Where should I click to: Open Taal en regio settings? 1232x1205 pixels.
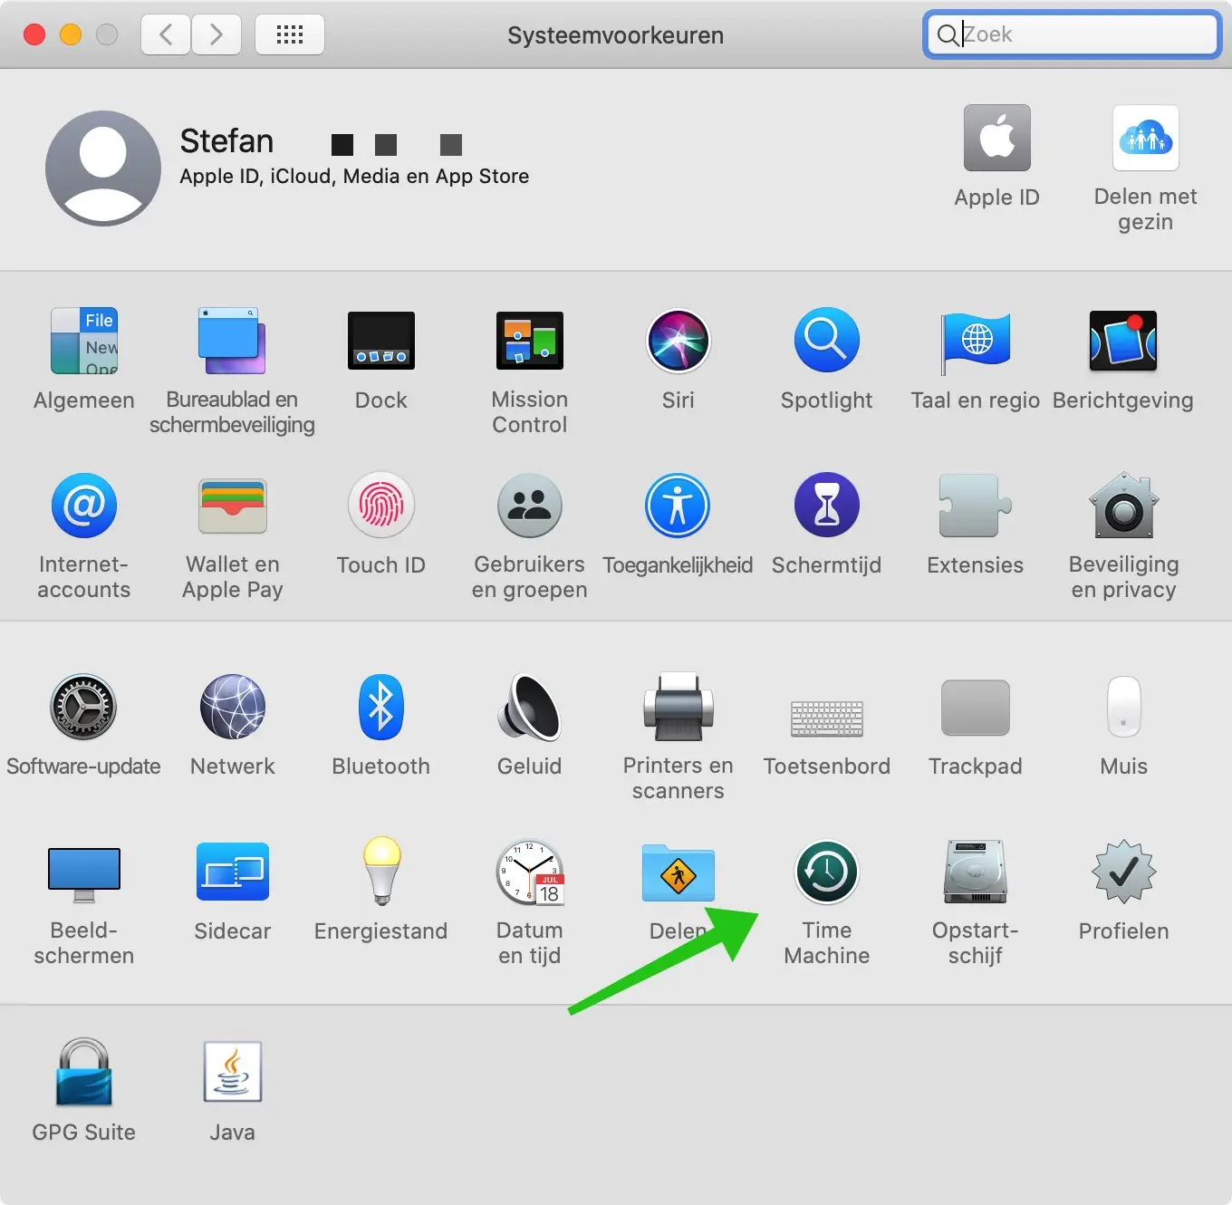coord(976,343)
